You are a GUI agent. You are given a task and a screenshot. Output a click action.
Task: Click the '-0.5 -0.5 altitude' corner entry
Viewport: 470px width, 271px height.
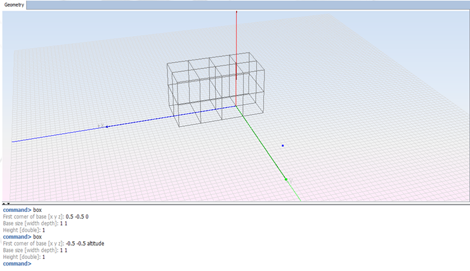86,243
